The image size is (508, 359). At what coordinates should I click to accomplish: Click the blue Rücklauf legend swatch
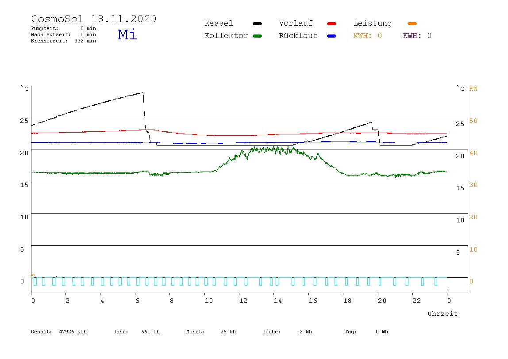(x=332, y=36)
